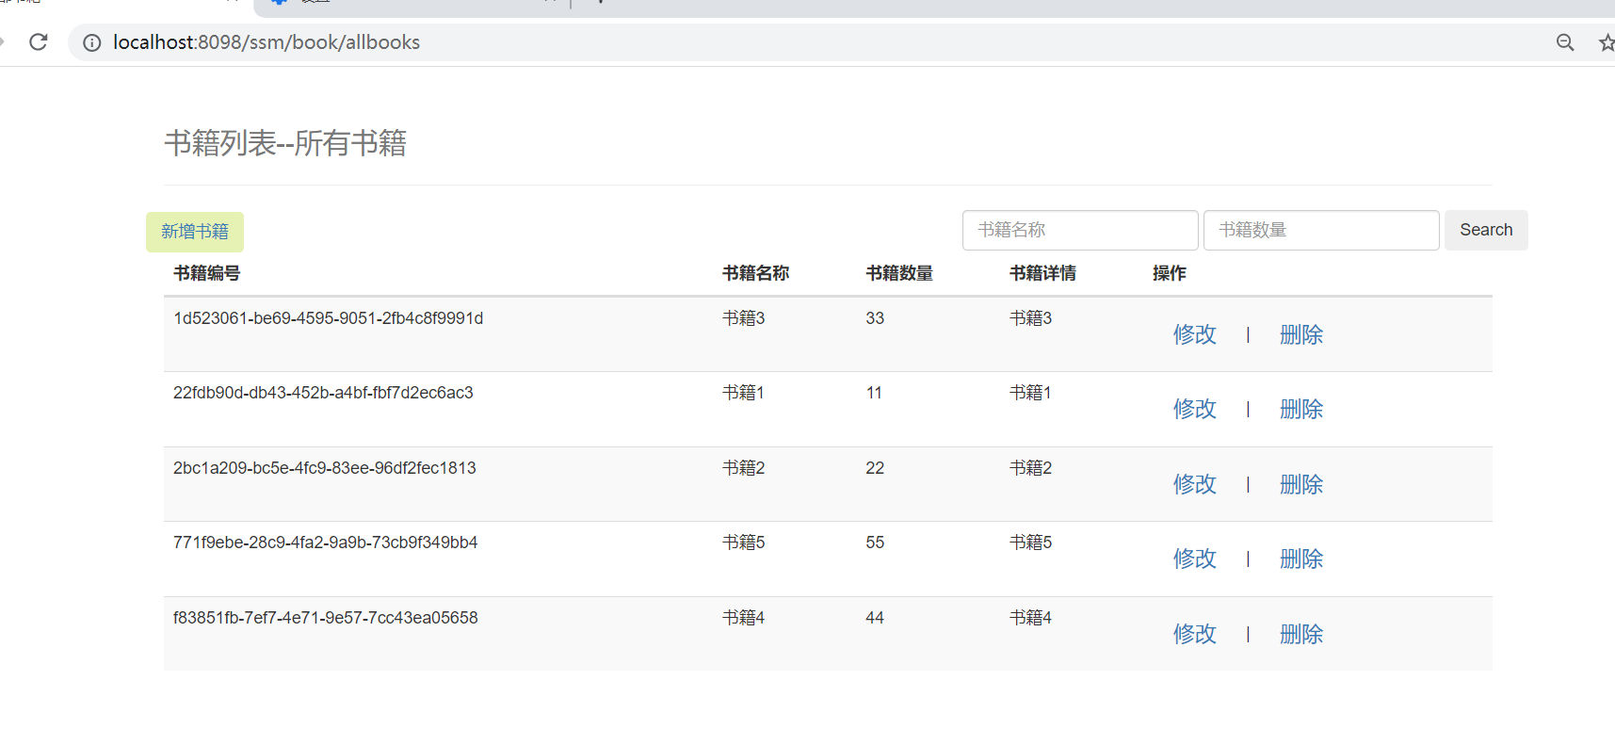Screen dimensions: 1615x729
Task: Select book name 书籍2 in name column
Action: tap(744, 468)
